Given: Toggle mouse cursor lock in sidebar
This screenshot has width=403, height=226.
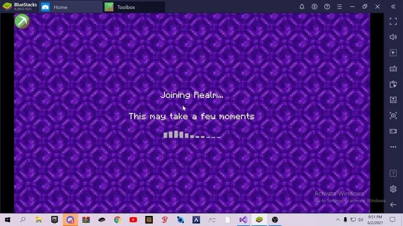Looking at the screenshot, I should [393, 53].
